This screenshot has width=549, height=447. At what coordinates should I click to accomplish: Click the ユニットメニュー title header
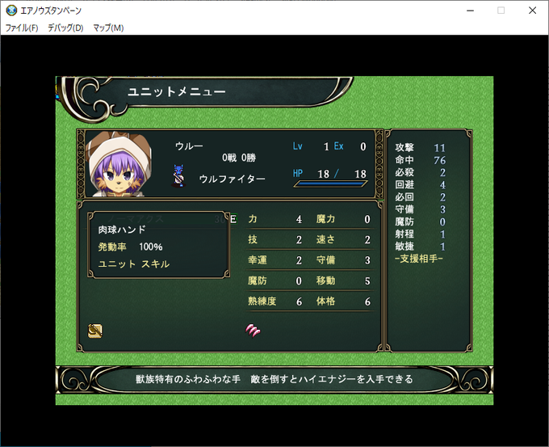tap(177, 92)
